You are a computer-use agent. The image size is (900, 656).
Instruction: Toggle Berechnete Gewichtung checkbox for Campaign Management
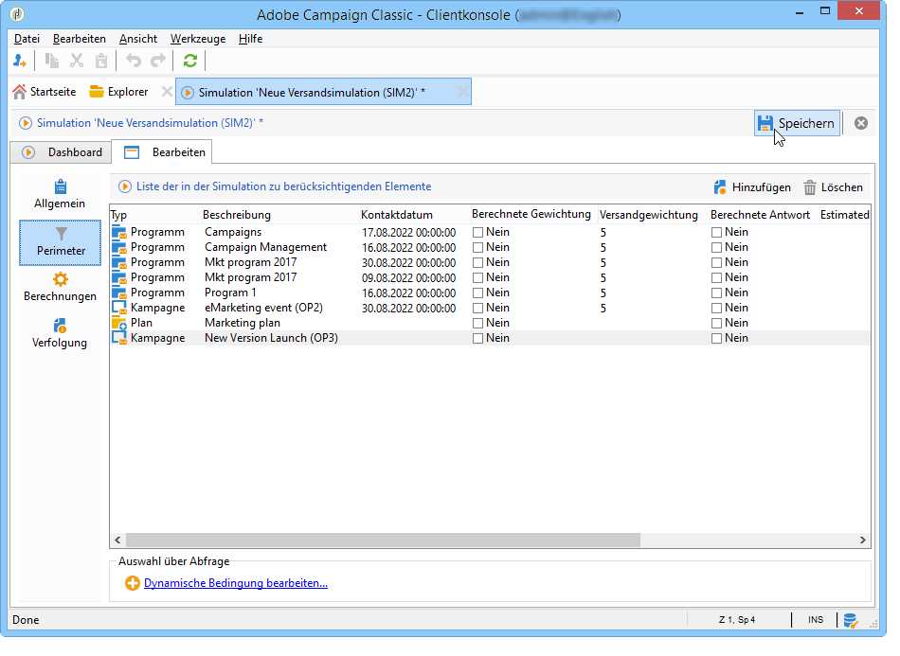click(x=477, y=248)
